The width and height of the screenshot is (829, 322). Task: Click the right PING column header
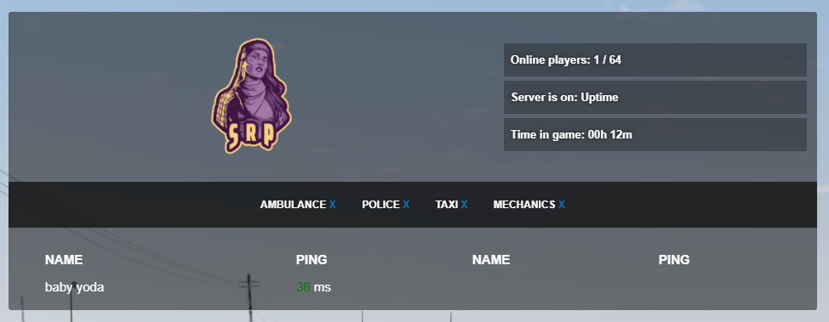[674, 260]
